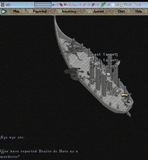Open the Help menu
The height and width of the screenshot is (160, 148).
(139, 12)
